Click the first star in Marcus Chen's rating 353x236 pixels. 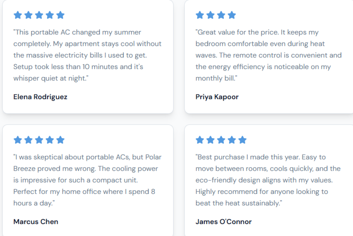point(18,140)
